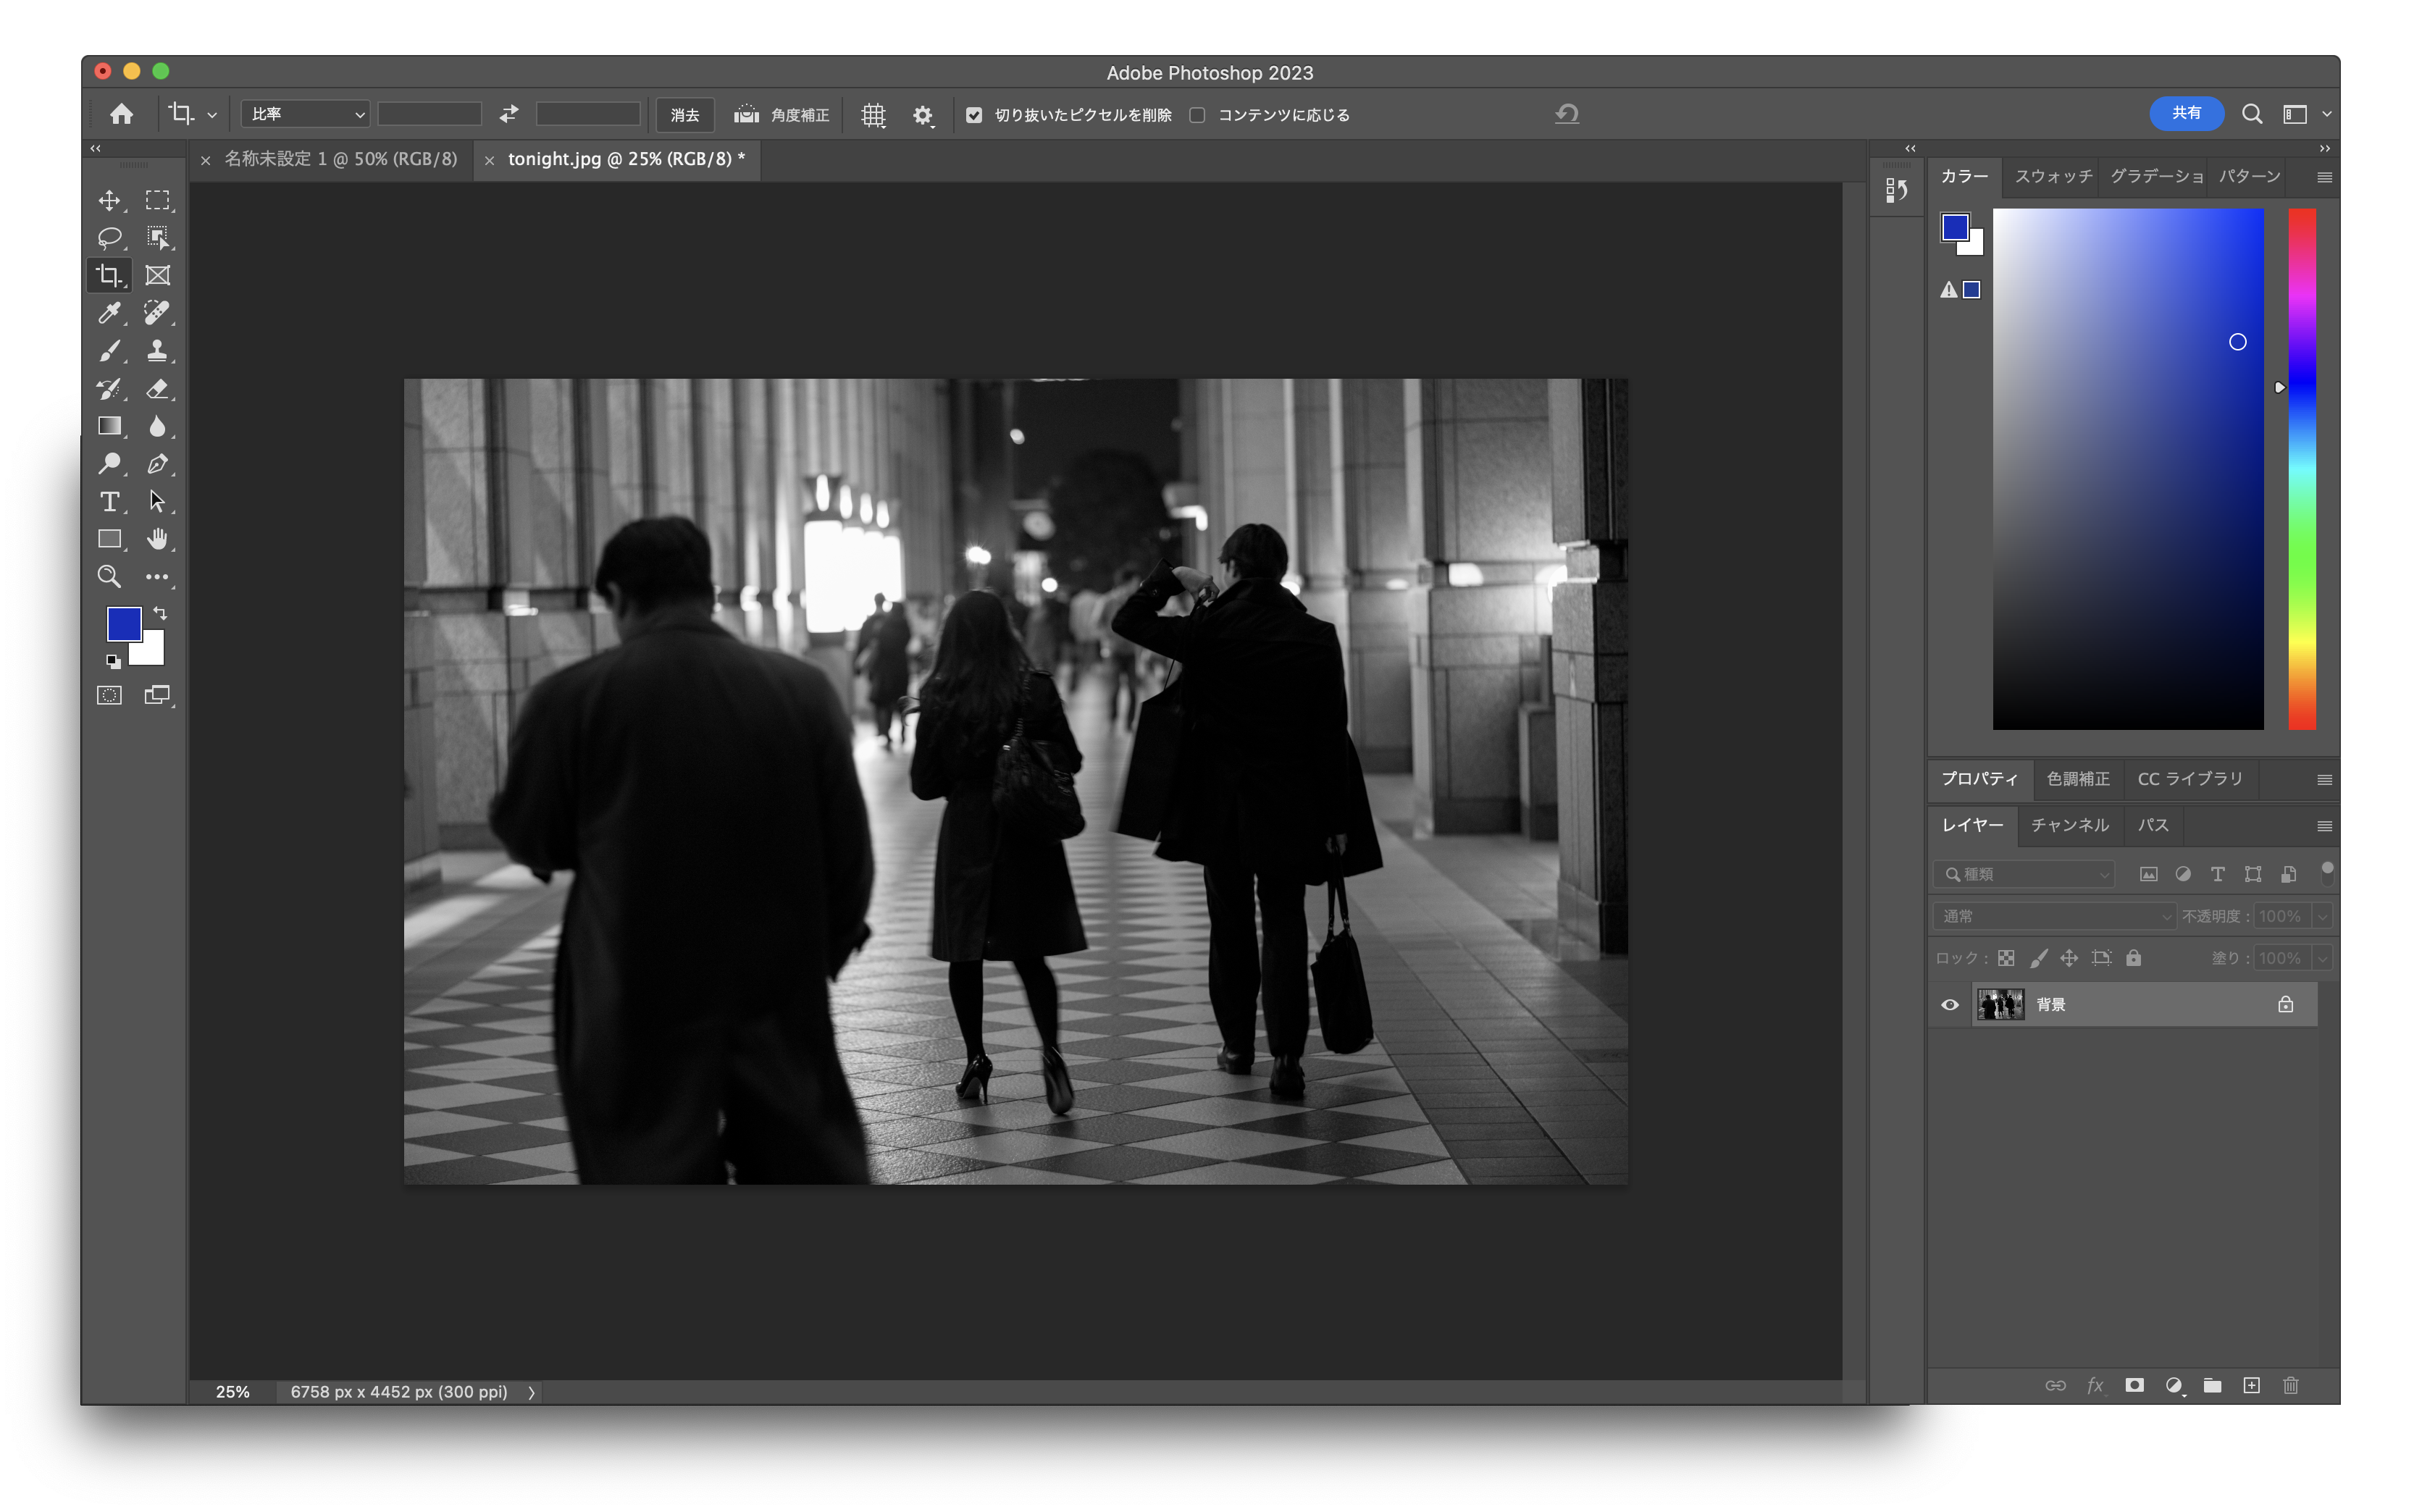Select the Horizontal Type tool
The height and width of the screenshot is (1512, 2422).
109,501
